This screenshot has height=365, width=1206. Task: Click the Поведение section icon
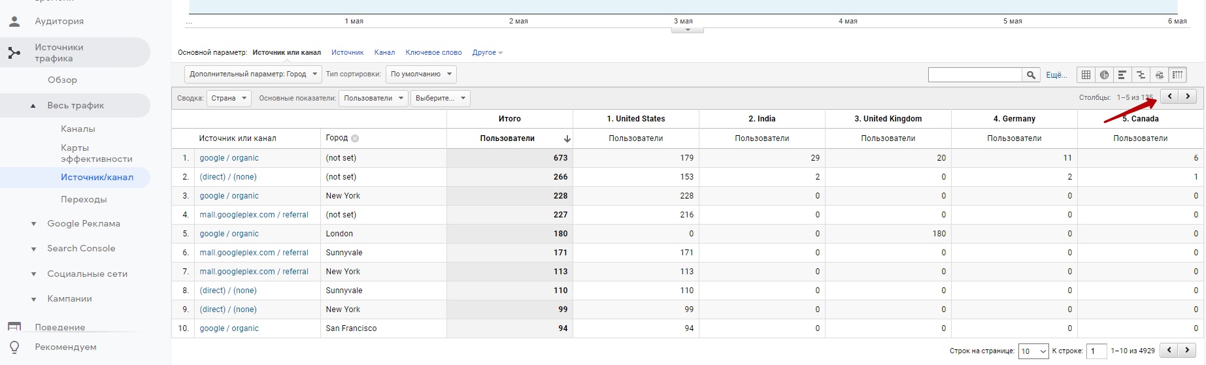[x=14, y=326]
